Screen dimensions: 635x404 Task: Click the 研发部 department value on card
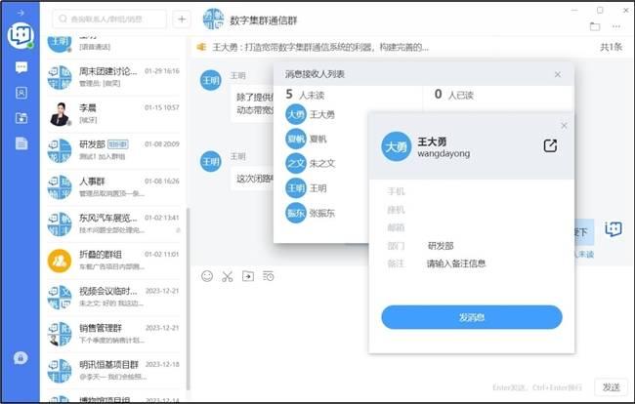coord(441,246)
